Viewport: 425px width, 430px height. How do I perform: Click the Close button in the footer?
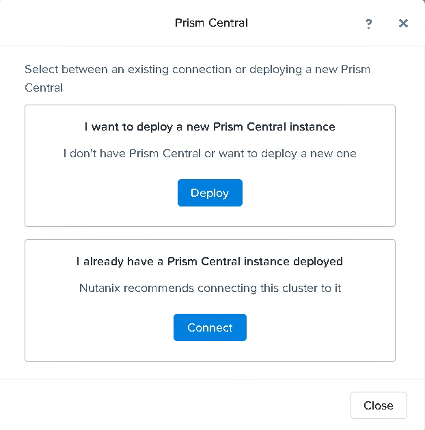pyautogui.click(x=378, y=405)
